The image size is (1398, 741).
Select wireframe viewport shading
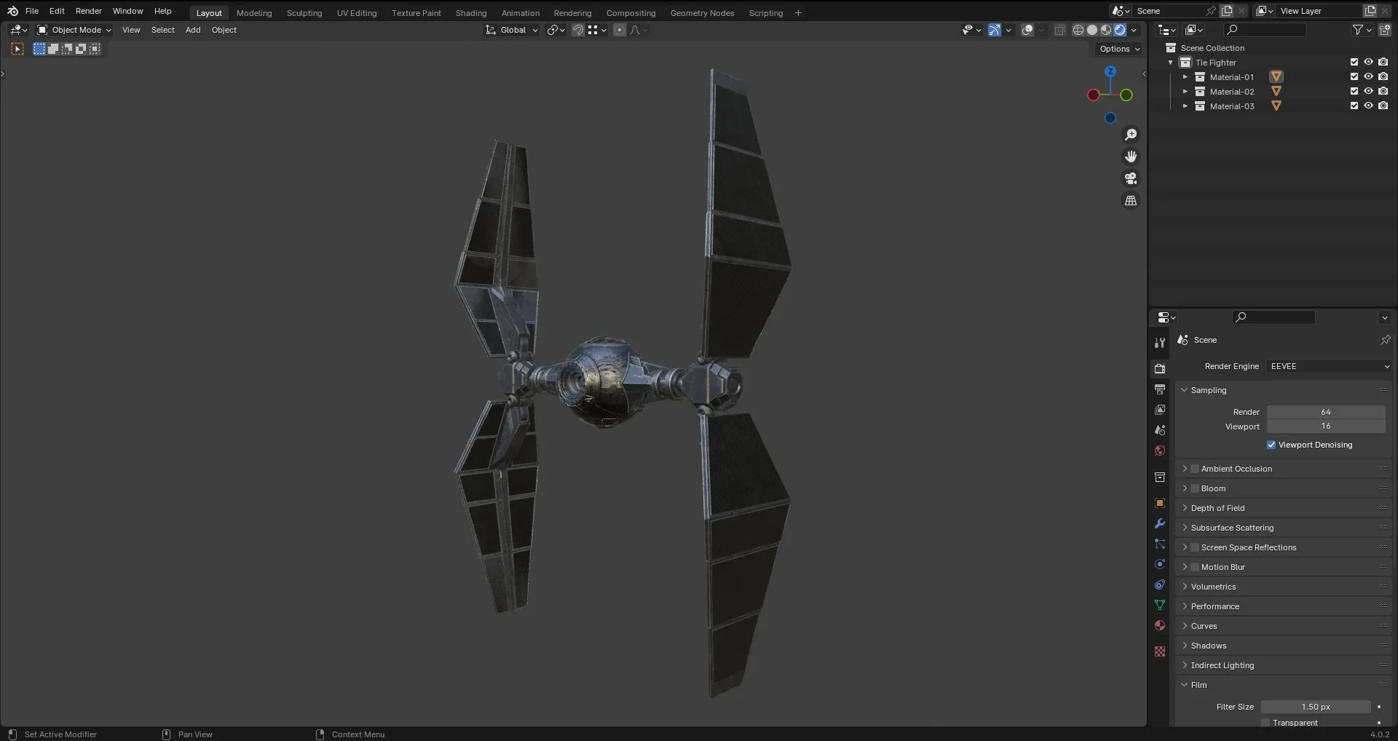[x=1078, y=30]
